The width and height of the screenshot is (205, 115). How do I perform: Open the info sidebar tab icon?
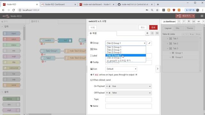point(179,21)
